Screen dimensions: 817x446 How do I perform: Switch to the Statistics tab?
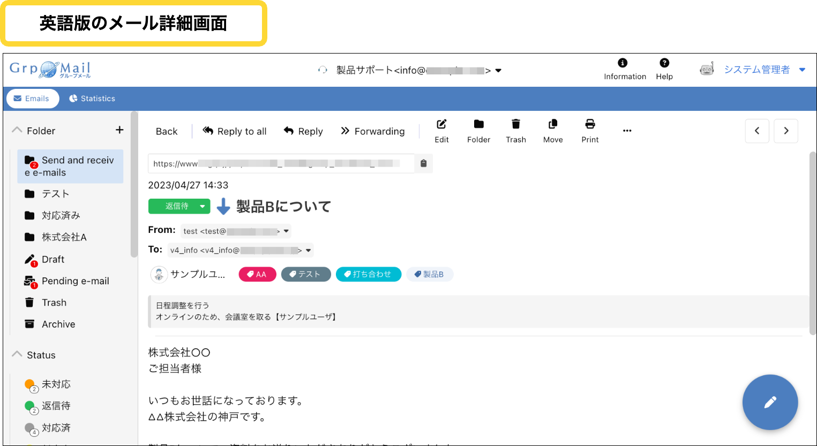92,99
